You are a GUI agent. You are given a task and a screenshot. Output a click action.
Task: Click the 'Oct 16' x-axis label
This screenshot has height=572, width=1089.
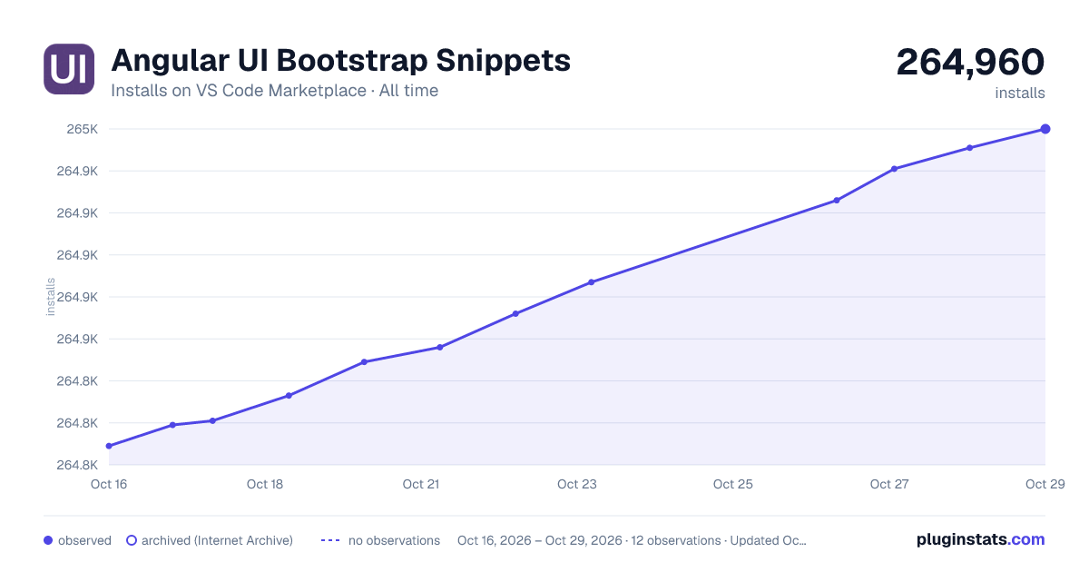109,484
